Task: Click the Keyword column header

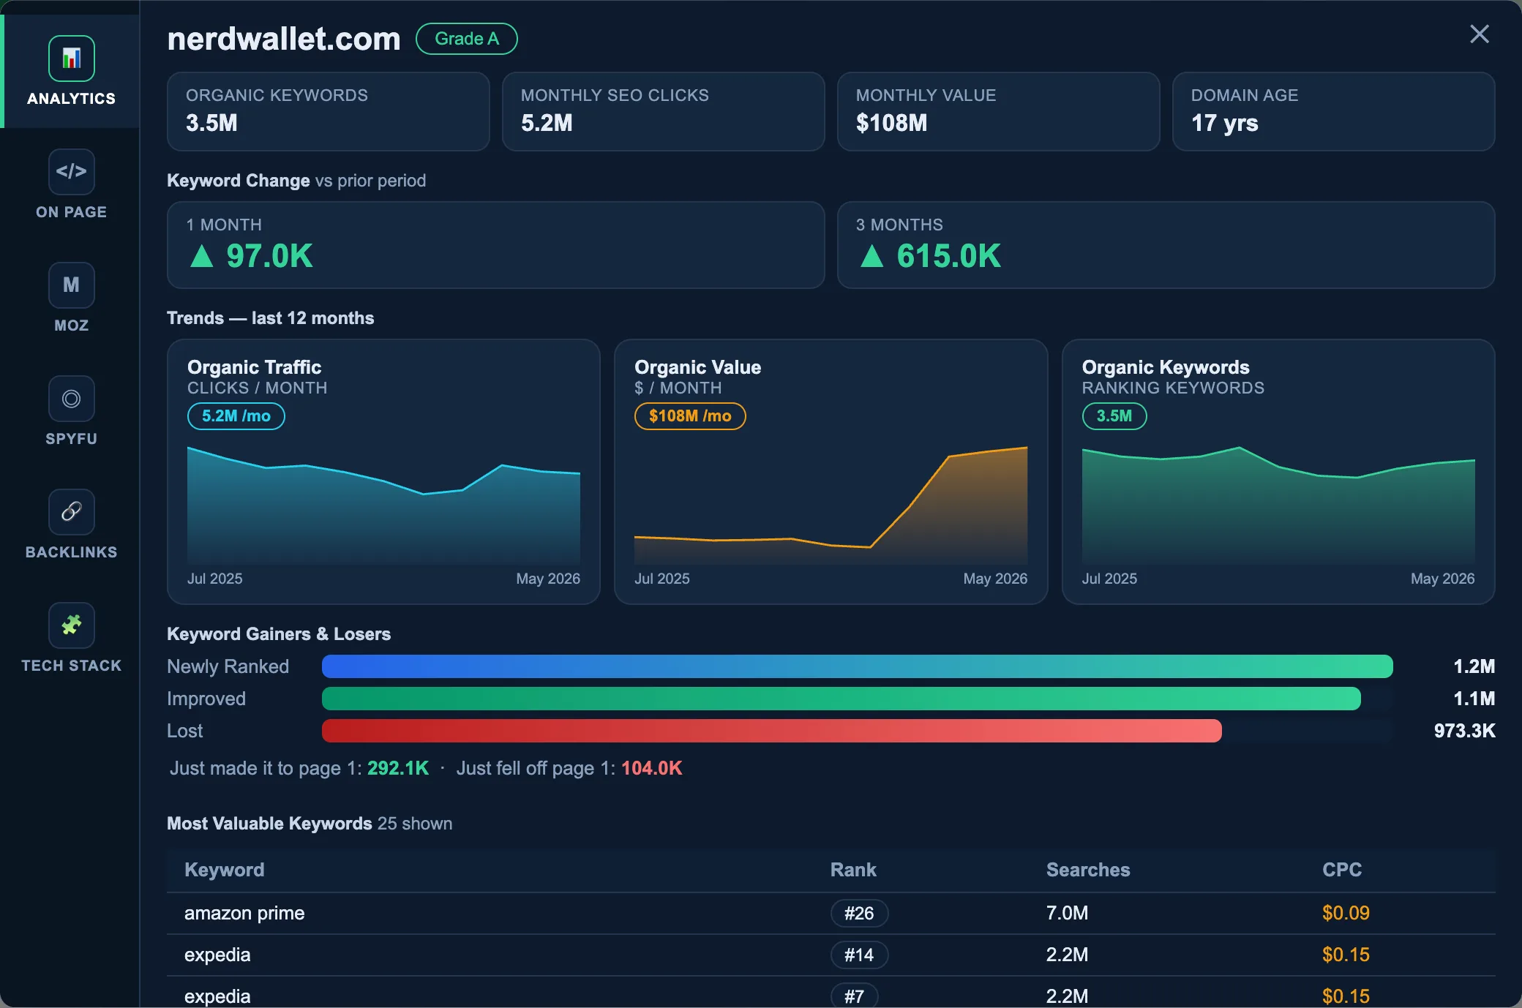Action: pyautogui.click(x=225, y=870)
